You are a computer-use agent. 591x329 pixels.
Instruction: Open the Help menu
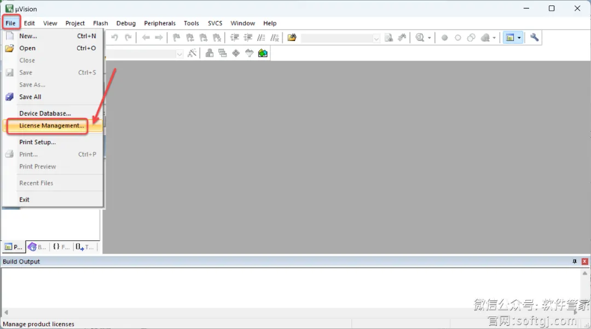coord(270,23)
